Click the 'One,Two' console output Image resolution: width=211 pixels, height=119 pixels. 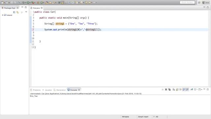(34, 96)
